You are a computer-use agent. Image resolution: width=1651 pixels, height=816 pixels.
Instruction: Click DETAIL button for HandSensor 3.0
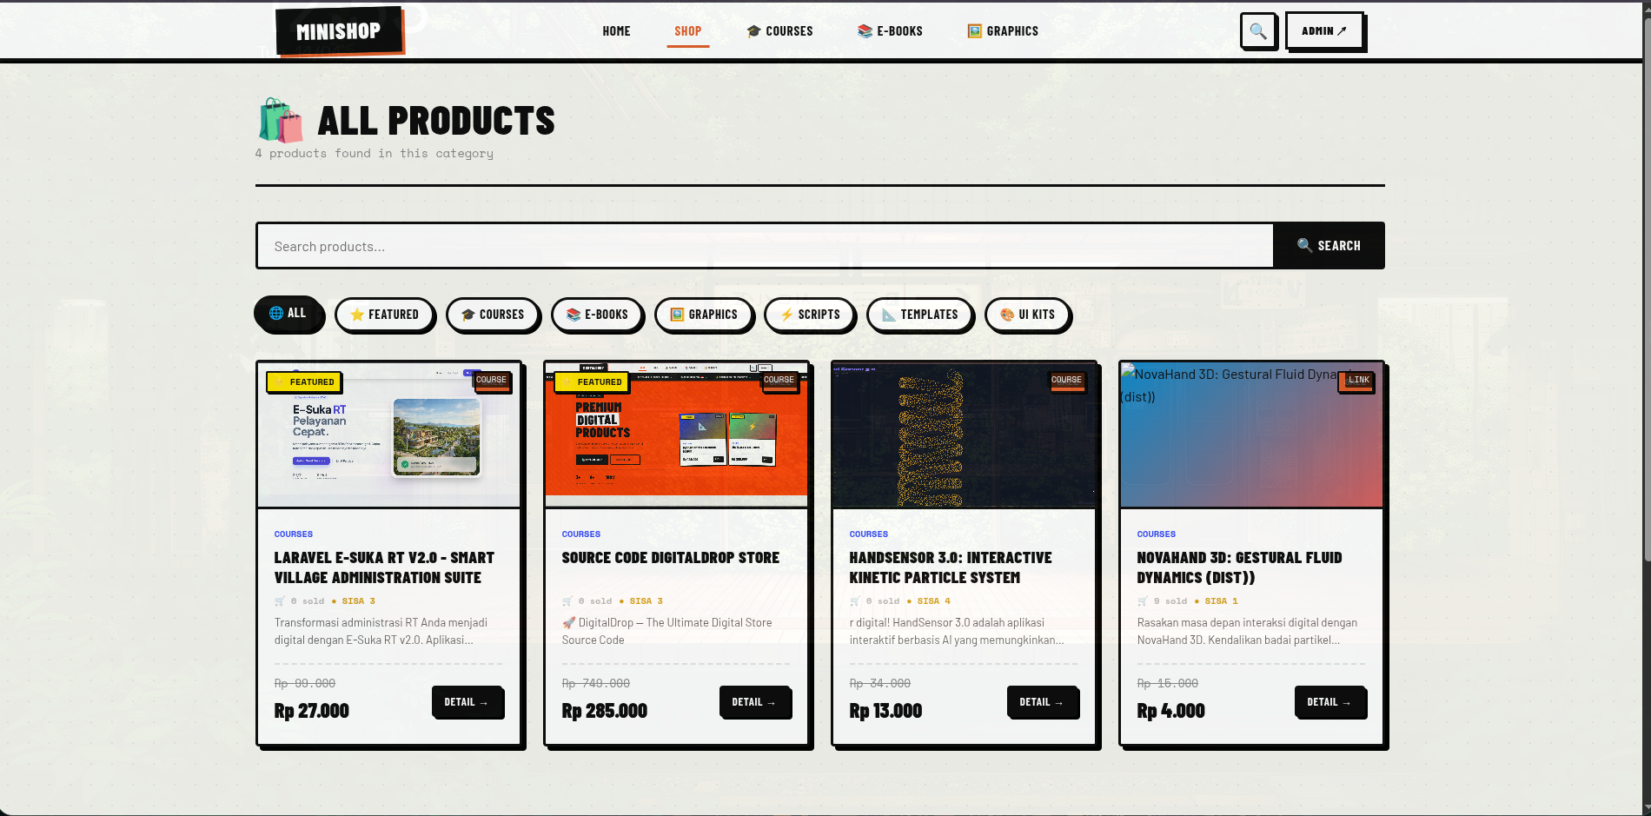coord(1042,702)
